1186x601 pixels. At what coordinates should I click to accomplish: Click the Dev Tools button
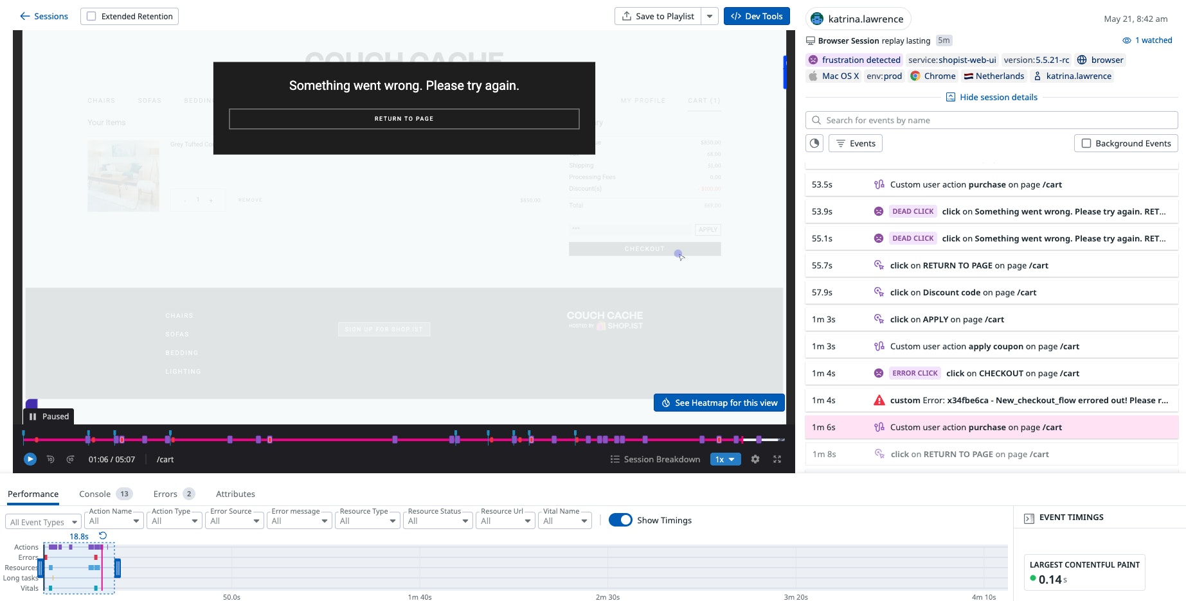(757, 16)
